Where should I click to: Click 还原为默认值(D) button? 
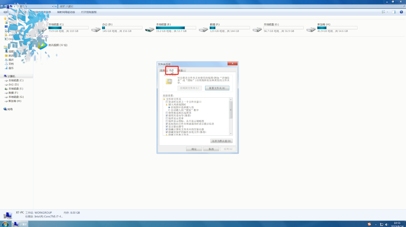tap(221, 141)
